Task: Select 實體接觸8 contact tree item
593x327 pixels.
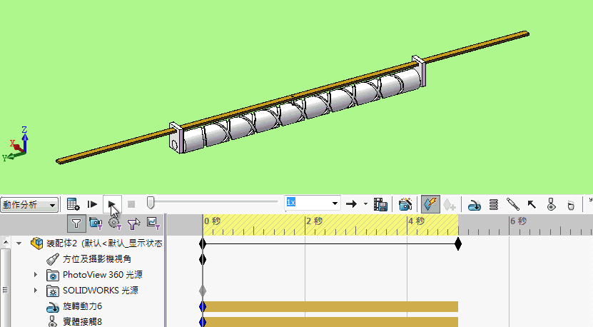Action: (x=83, y=322)
